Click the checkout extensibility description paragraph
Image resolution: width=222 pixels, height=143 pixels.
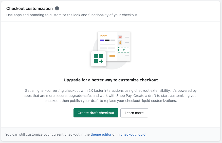[x=111, y=96]
